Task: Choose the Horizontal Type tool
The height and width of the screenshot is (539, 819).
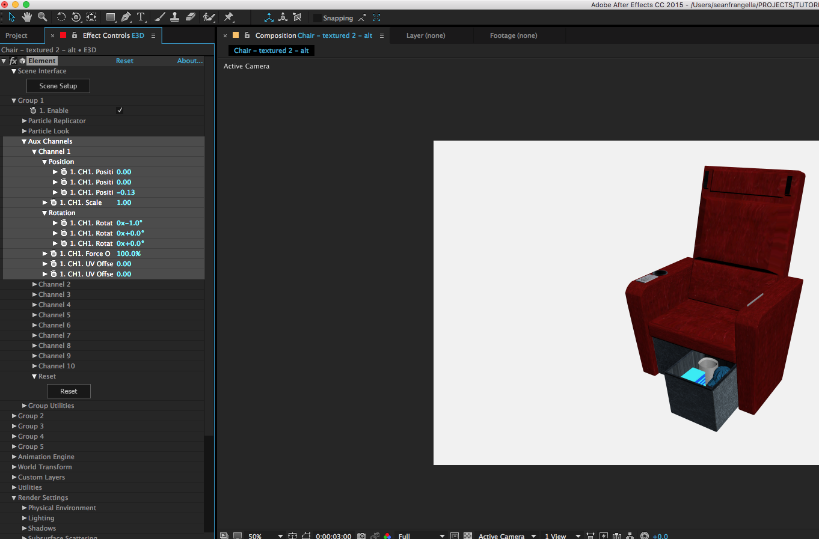Action: point(141,17)
